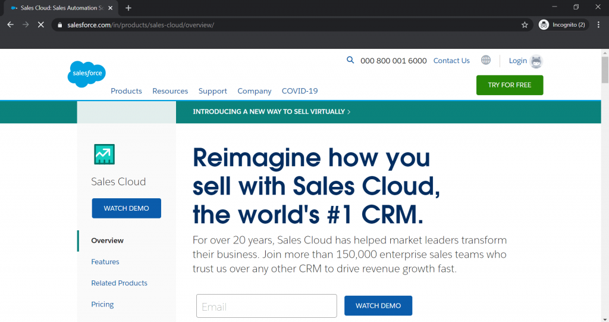This screenshot has height=322, width=609.
Task: Click WATCH DEMO button beside Email field
Action: 378,306
